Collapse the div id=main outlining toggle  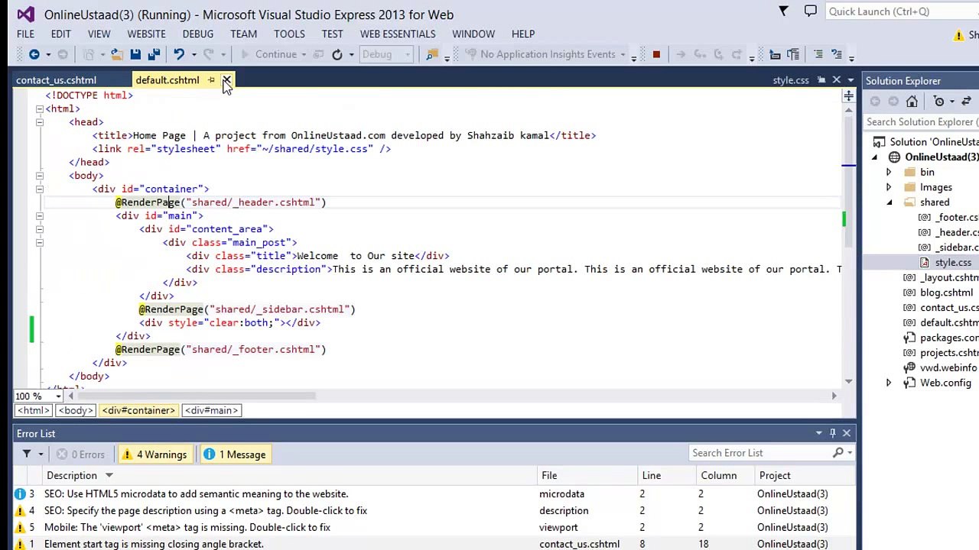pos(40,215)
